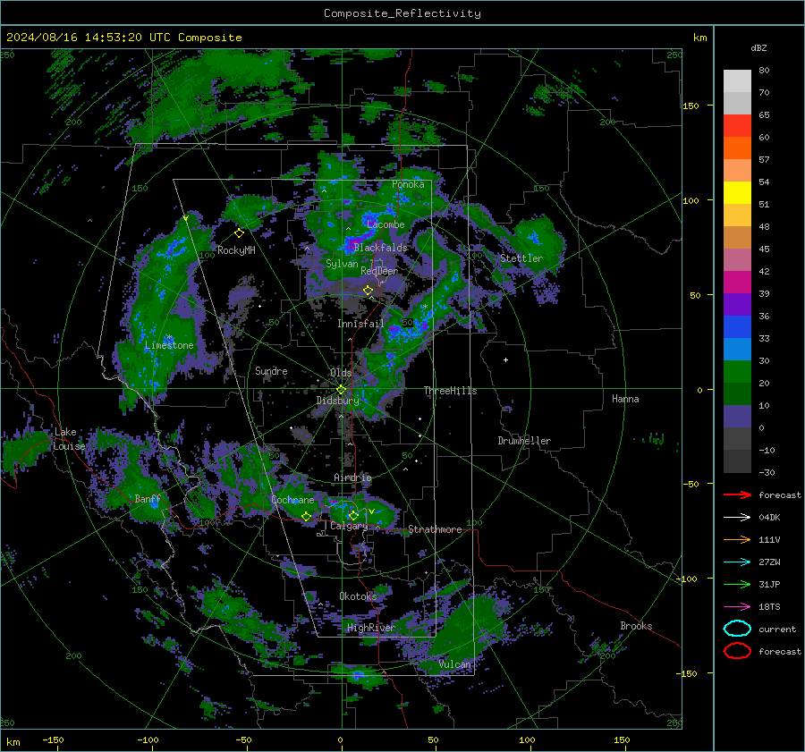Click the Stettler label
Viewport: 805px width, 752px height.
[521, 258]
